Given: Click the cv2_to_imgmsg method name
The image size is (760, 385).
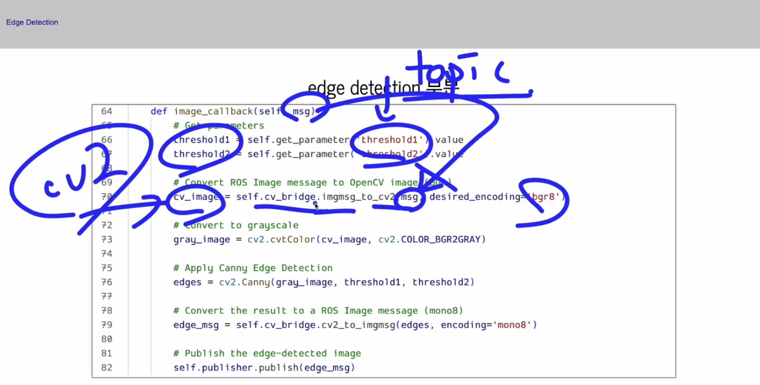Looking at the screenshot, I should [358, 325].
